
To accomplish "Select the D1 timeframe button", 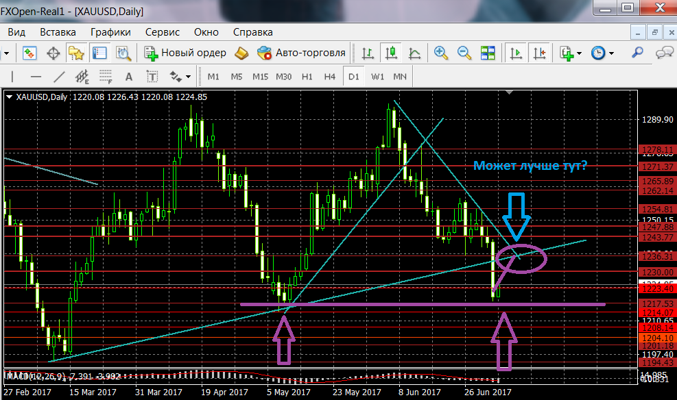I will (354, 77).
